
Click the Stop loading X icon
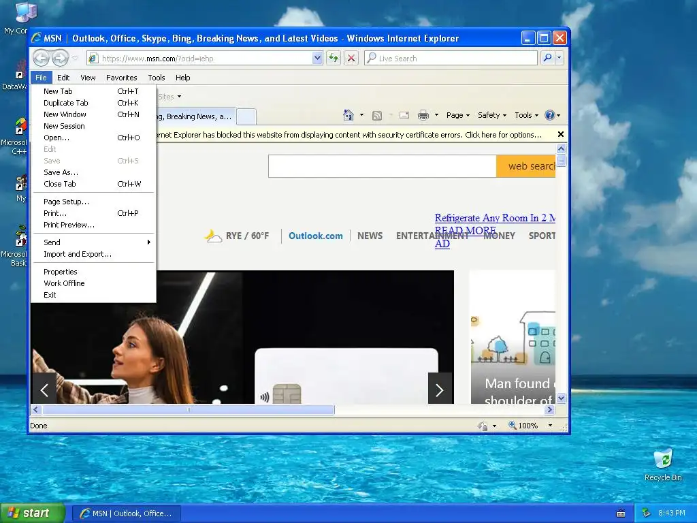click(351, 59)
